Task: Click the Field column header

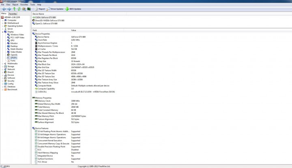Action: click(51, 30)
